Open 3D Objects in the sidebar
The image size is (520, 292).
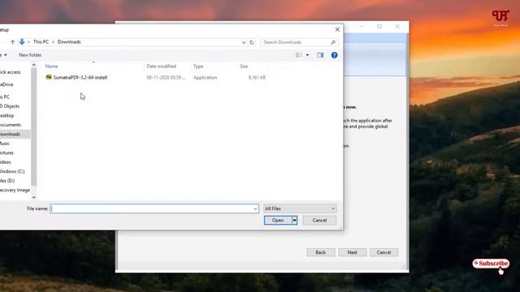(x=10, y=106)
